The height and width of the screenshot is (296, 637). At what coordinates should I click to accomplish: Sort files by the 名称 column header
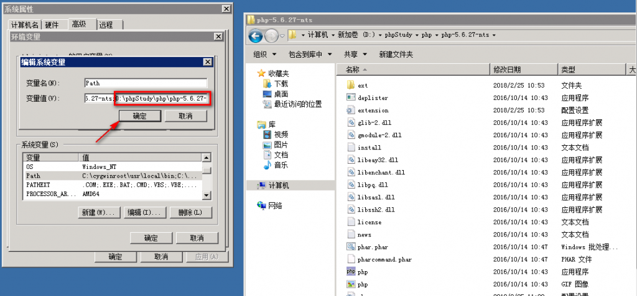pyautogui.click(x=413, y=70)
